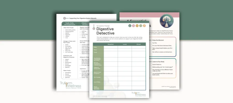The width and height of the screenshot is (233, 103).
Task: Click the tree emblem on the pink-banner page
Action: [x=166, y=21]
